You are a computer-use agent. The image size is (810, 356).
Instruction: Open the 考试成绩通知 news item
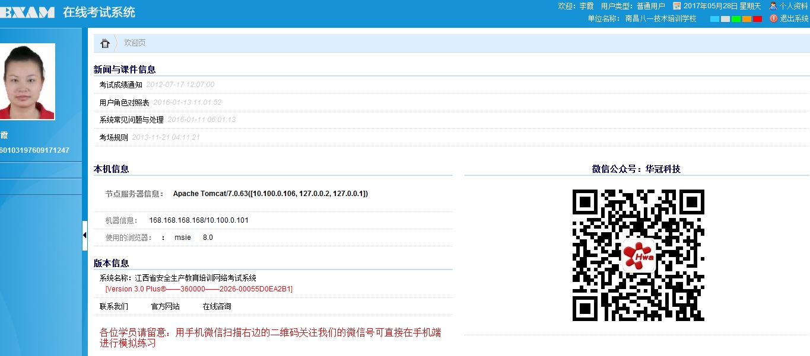pyautogui.click(x=121, y=85)
